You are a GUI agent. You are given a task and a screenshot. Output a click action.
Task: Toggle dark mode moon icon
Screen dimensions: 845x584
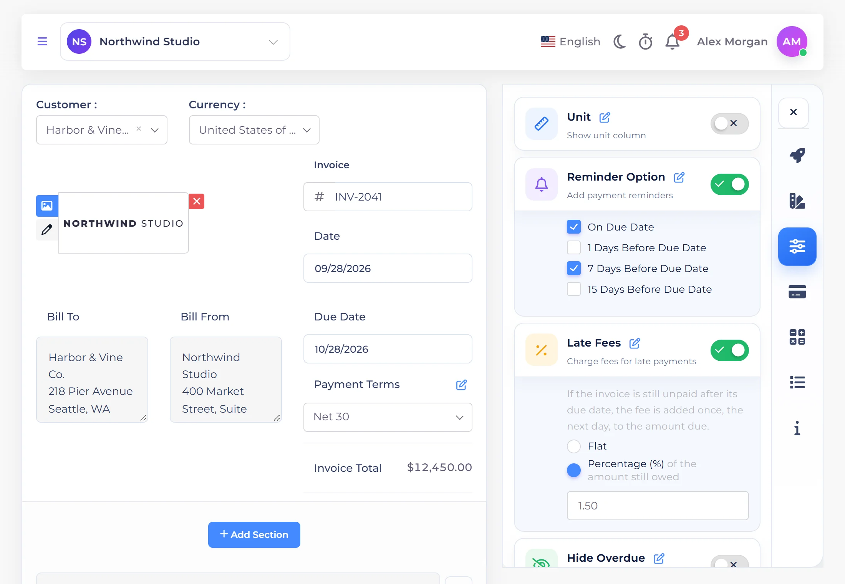coord(619,41)
